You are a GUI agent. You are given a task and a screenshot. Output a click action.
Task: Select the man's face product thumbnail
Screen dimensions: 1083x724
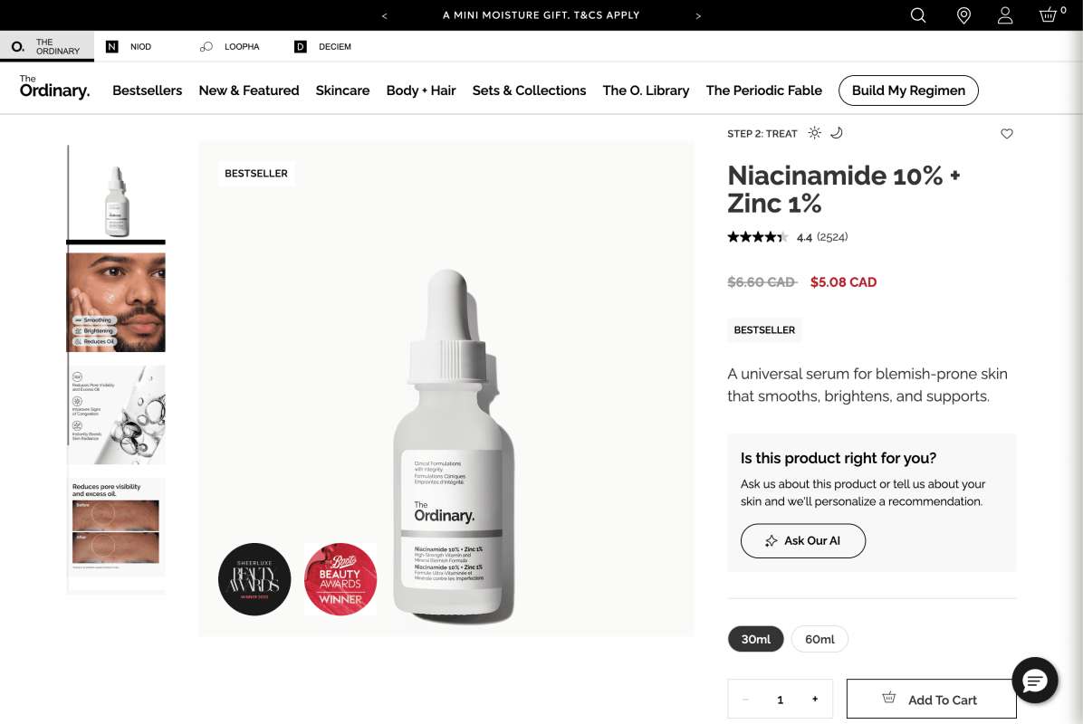click(x=117, y=302)
